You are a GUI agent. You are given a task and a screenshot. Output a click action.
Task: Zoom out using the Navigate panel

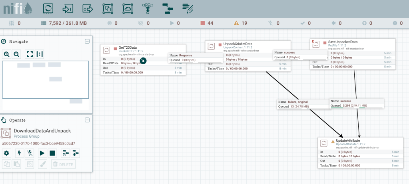click(x=16, y=54)
